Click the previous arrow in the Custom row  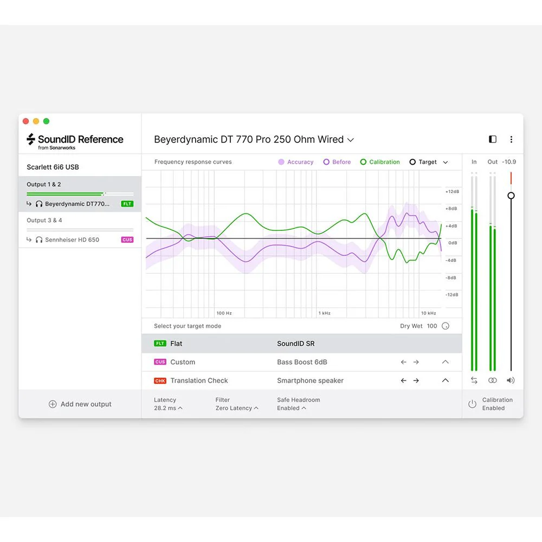[403, 362]
